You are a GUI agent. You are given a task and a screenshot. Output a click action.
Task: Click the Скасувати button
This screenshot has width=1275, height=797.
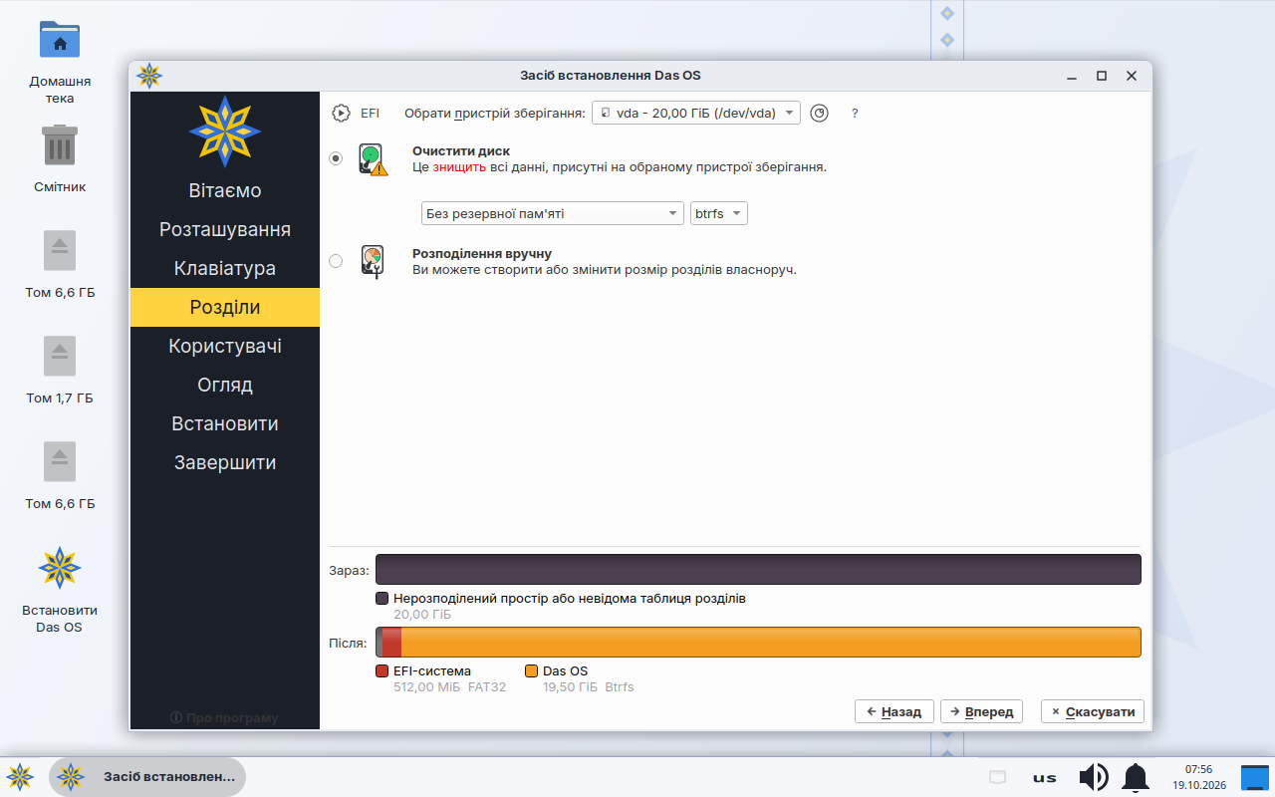point(1093,711)
